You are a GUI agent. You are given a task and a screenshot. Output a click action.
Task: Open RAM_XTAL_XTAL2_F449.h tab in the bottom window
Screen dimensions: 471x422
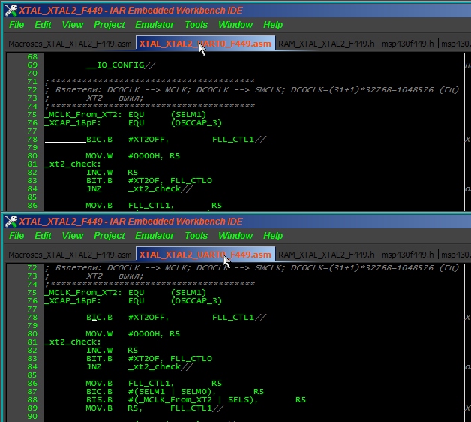pos(326,255)
